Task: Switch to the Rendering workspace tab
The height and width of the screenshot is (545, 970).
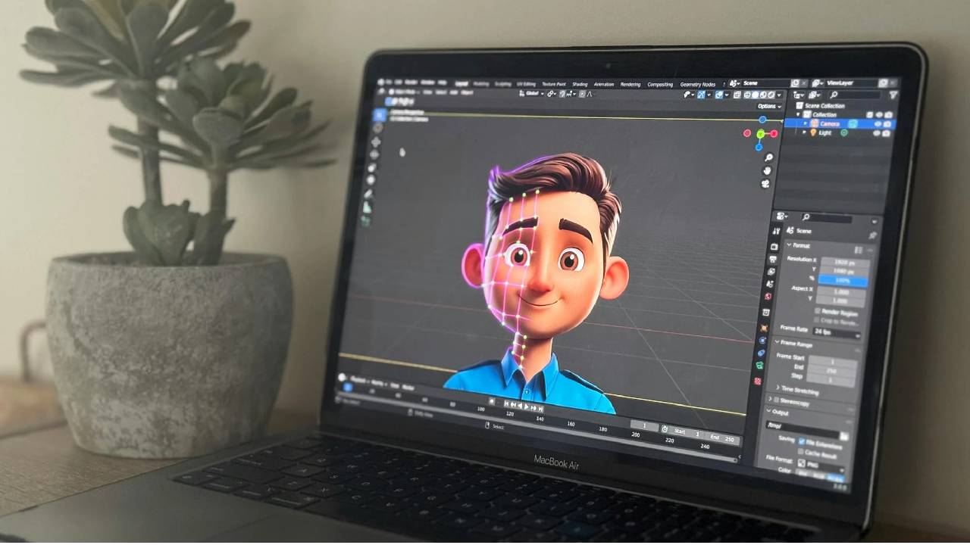Action: (x=630, y=84)
